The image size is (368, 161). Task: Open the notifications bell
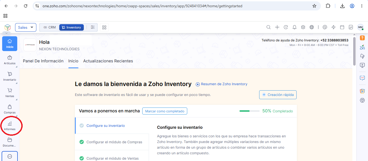294,27
